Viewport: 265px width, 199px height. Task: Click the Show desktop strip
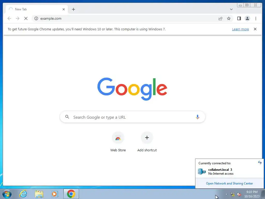click(x=263, y=194)
